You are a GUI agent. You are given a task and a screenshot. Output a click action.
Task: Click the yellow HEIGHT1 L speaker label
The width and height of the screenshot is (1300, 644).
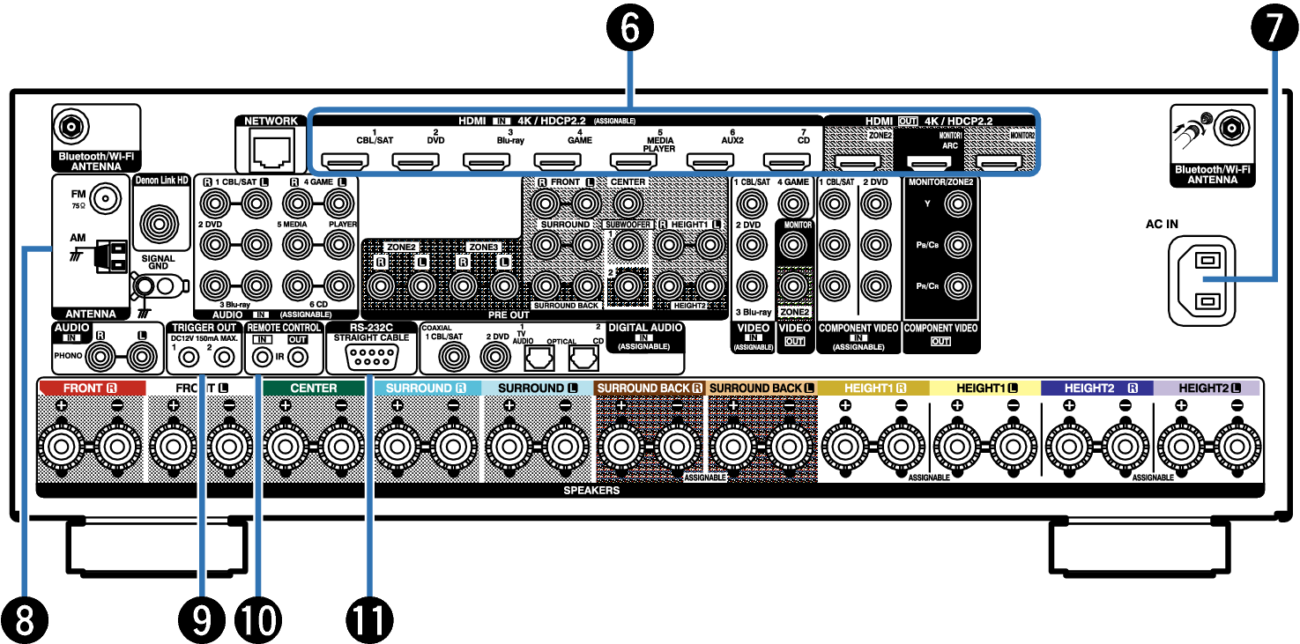coord(984,388)
